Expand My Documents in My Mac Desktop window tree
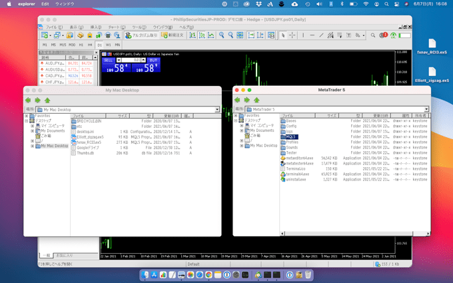 pos(33,131)
